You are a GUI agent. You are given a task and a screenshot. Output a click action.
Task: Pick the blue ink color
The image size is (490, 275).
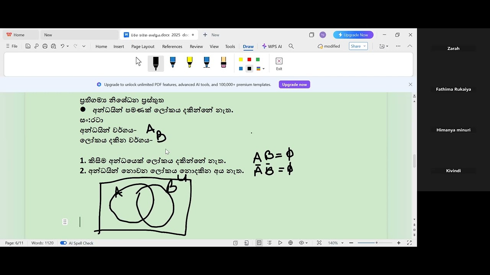[x=241, y=69]
